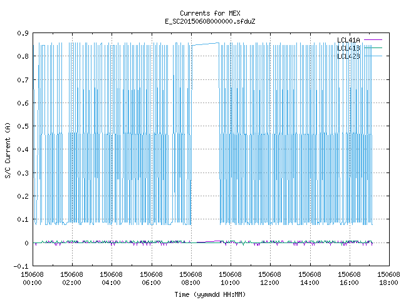This screenshot has width=401, height=300.
Task: Click the 'S/C Current (A)' axis label
Action: point(8,150)
